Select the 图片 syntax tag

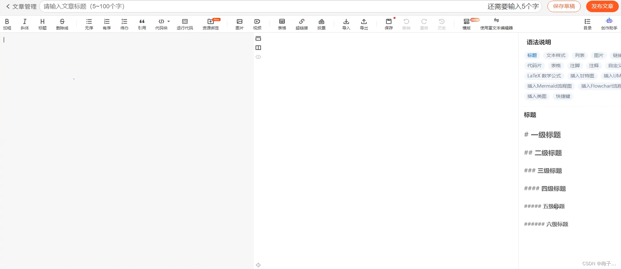599,55
